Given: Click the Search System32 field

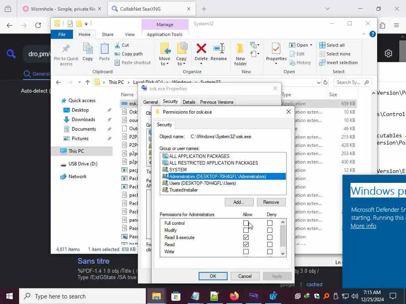Looking at the screenshot, I should coord(352,82).
